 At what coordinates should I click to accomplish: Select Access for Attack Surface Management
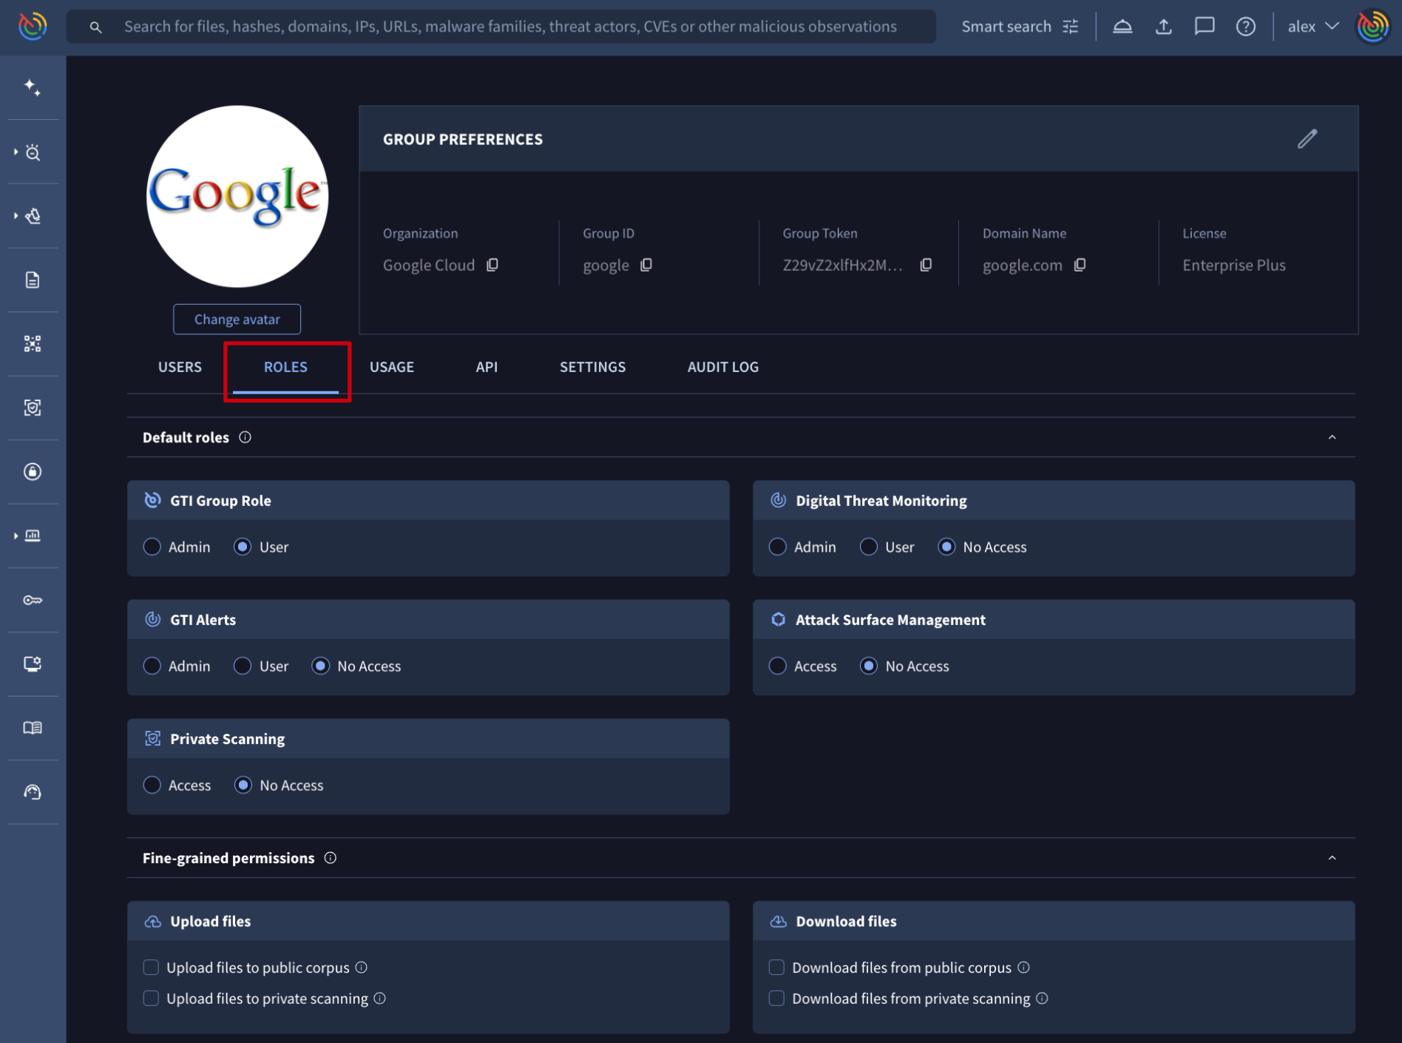(x=778, y=666)
